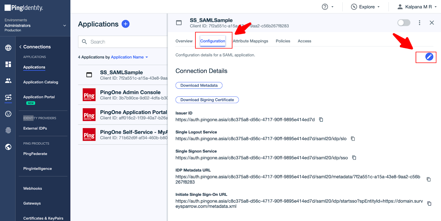Copy the Single Signon Service URL
Screen dimensions: 441x221
coord(354,158)
